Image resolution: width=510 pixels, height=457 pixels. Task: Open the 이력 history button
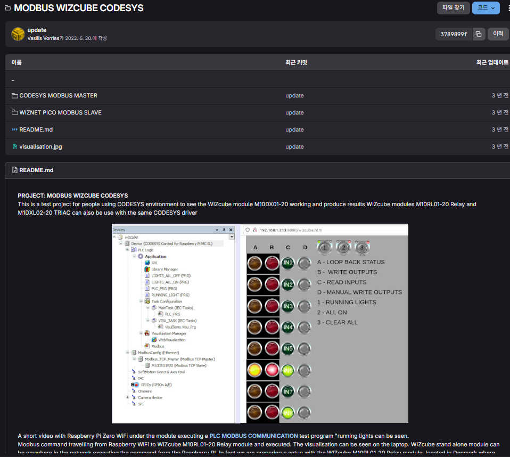[x=498, y=34]
